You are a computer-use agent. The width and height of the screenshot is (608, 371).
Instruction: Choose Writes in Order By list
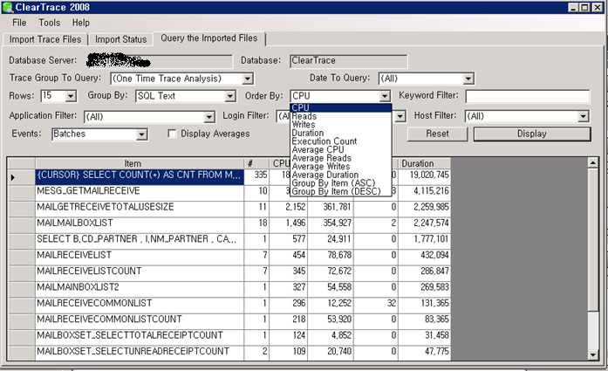click(x=341, y=125)
